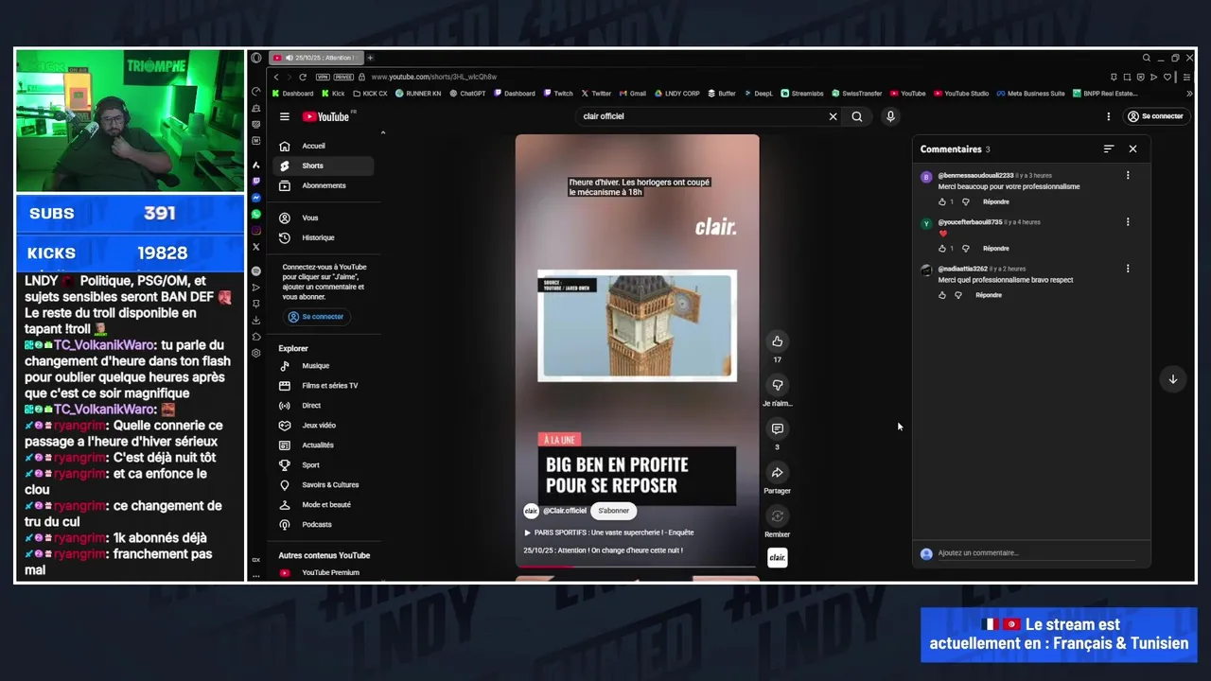Open YouTube settings three-dot menu
The width and height of the screenshot is (1211, 681).
pyautogui.click(x=1108, y=116)
